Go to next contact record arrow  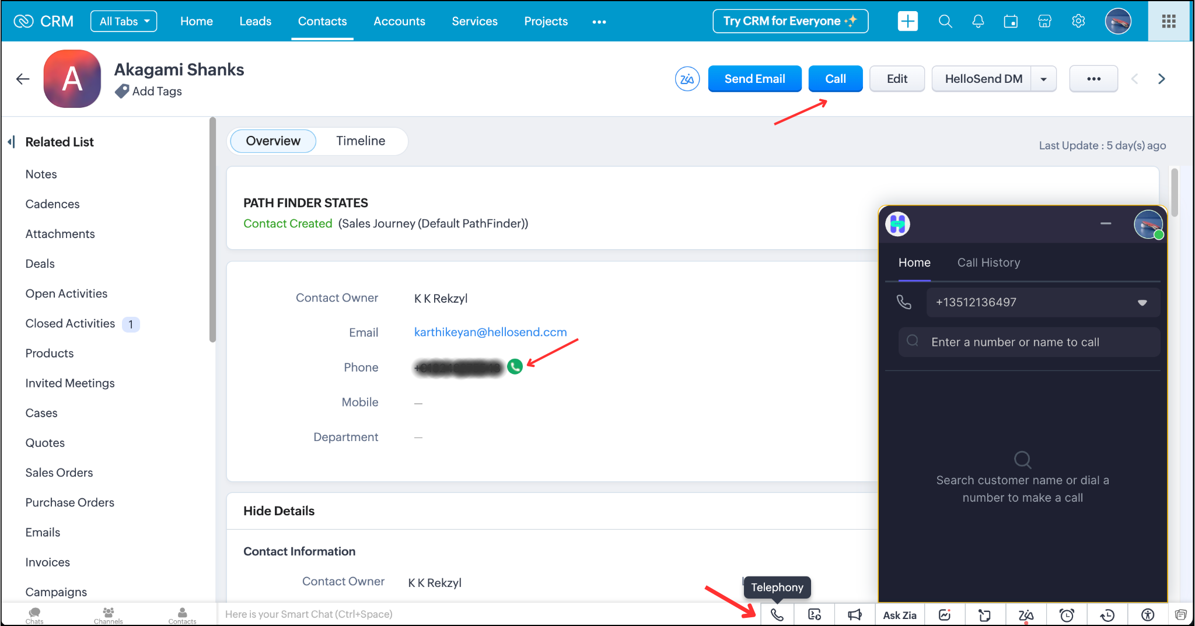[x=1161, y=79]
